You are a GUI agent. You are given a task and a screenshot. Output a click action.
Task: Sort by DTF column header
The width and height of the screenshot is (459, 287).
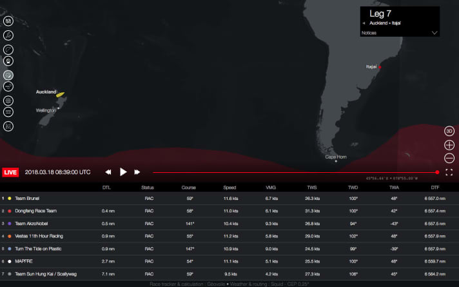[435, 188]
